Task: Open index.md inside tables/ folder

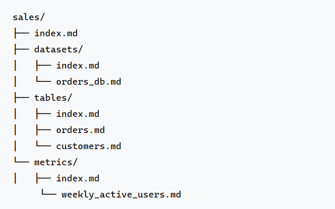Action: tap(78, 114)
